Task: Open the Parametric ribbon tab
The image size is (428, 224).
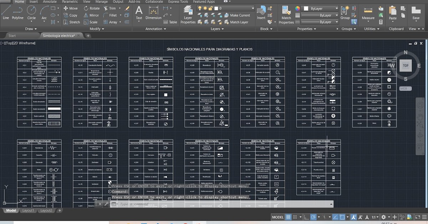Action: coord(70,2)
